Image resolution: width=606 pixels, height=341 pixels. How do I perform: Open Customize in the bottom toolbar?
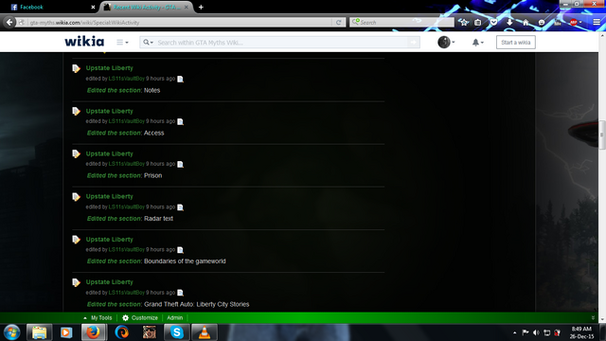pyautogui.click(x=140, y=318)
